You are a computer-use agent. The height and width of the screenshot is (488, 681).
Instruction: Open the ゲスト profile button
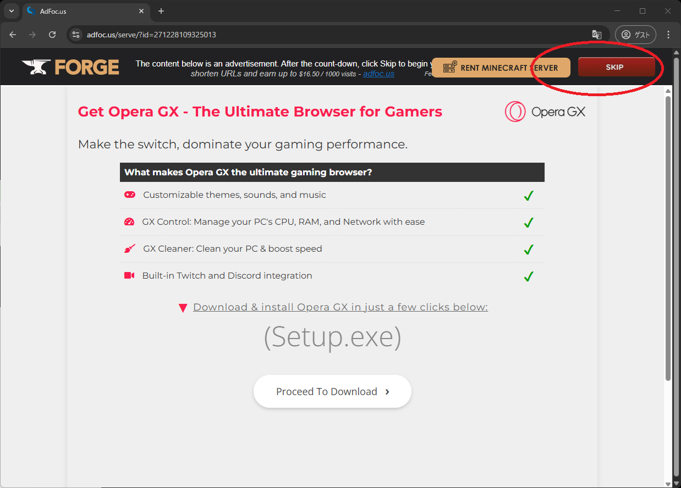636,35
